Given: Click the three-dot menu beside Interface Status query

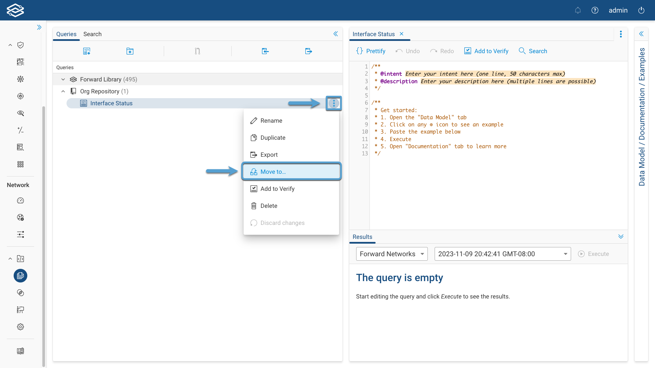Looking at the screenshot, I should (x=334, y=103).
